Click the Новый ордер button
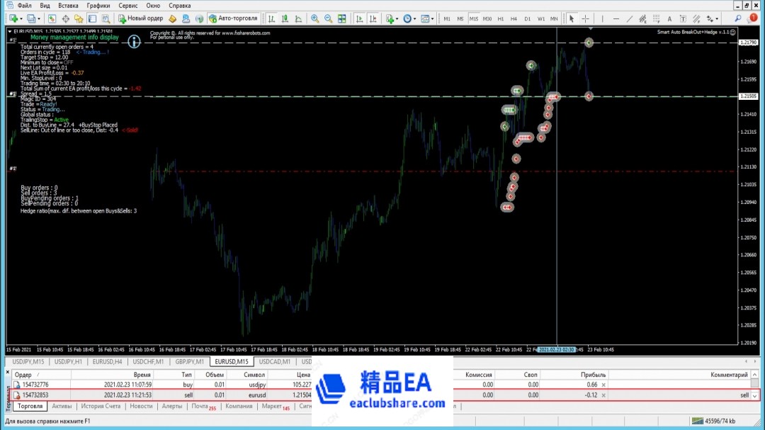 point(140,18)
